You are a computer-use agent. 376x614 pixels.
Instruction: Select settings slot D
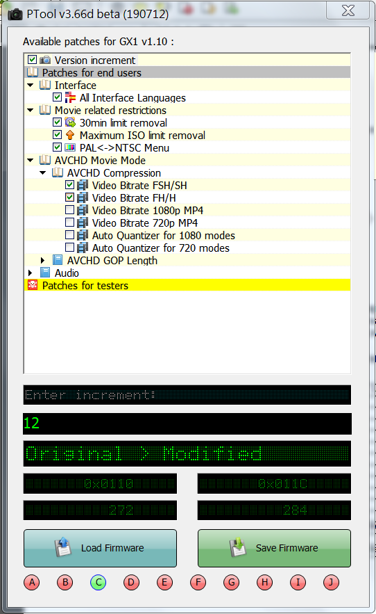click(131, 583)
